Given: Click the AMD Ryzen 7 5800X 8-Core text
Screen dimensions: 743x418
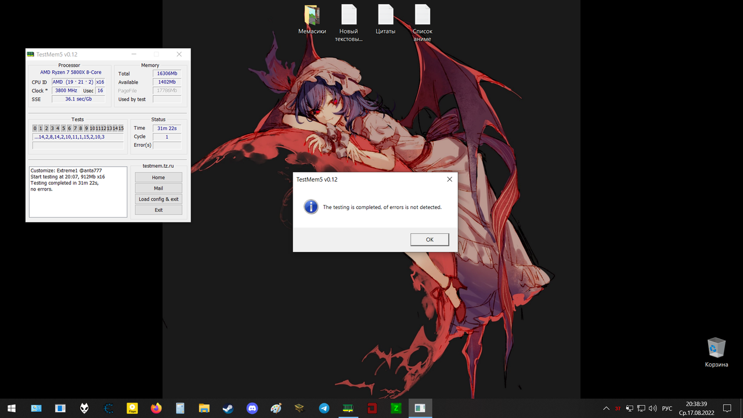Looking at the screenshot, I should click(71, 73).
